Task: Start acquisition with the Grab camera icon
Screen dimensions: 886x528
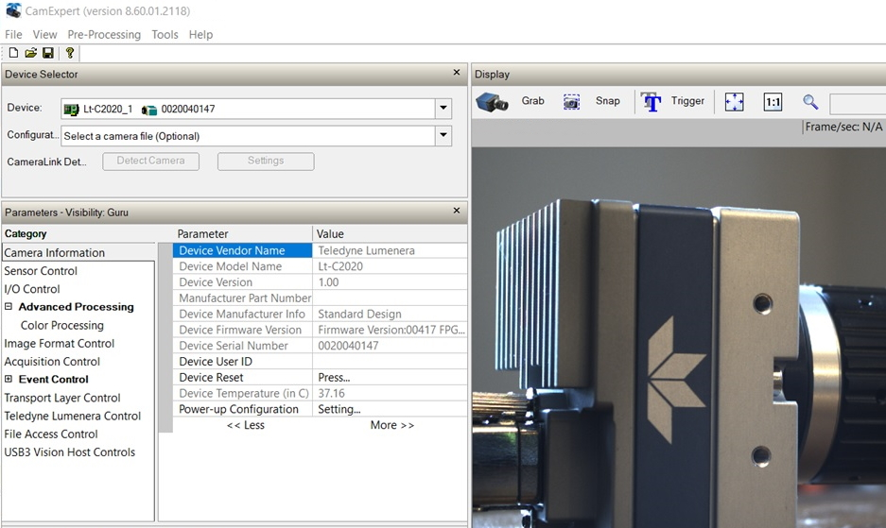Action: click(x=493, y=102)
